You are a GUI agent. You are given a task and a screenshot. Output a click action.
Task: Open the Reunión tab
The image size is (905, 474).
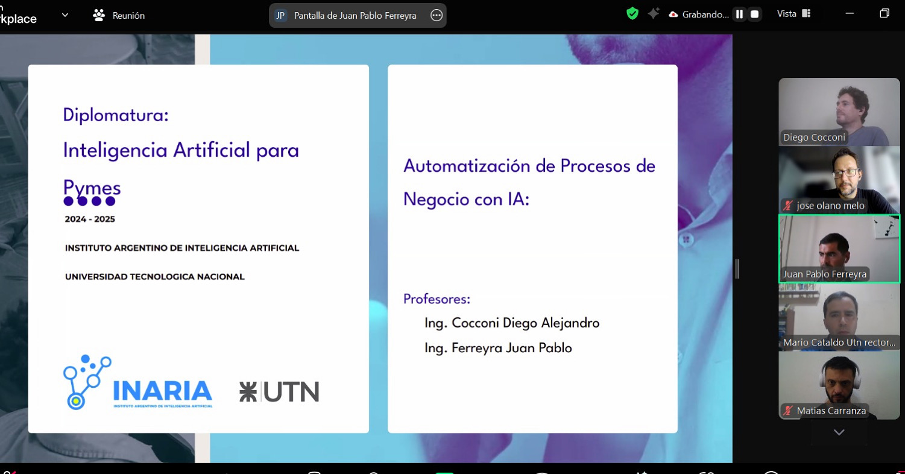tap(128, 16)
